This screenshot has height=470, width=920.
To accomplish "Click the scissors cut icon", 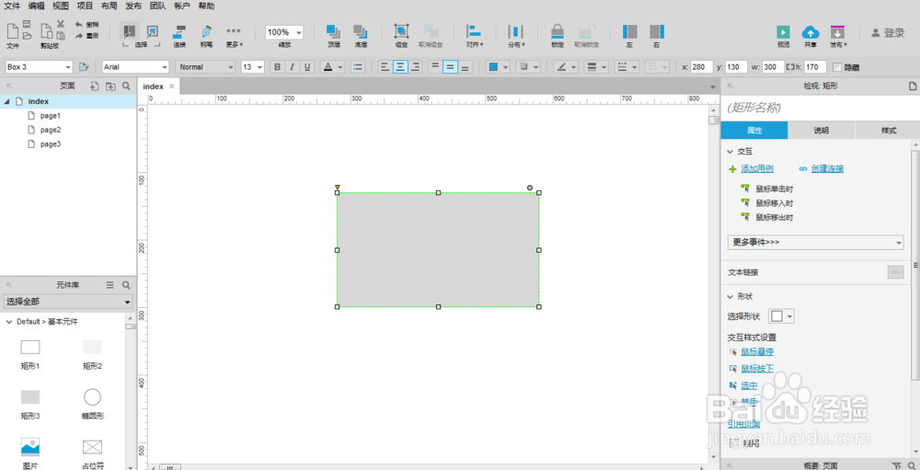I will (x=61, y=24).
